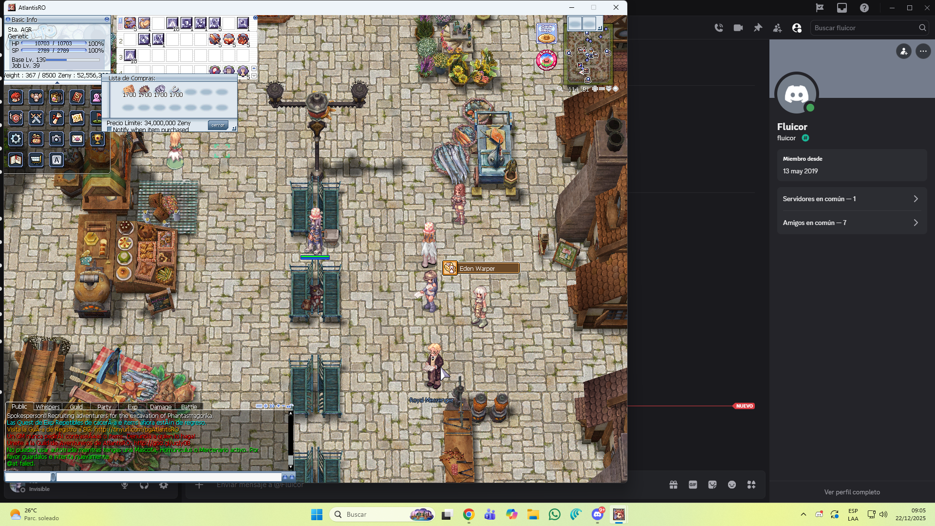The height and width of the screenshot is (526, 935).
Task: Open the mail envelope icon
Action: [77, 139]
